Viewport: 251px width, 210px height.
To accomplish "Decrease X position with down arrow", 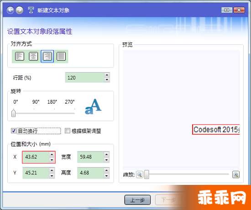I will point(52,160).
